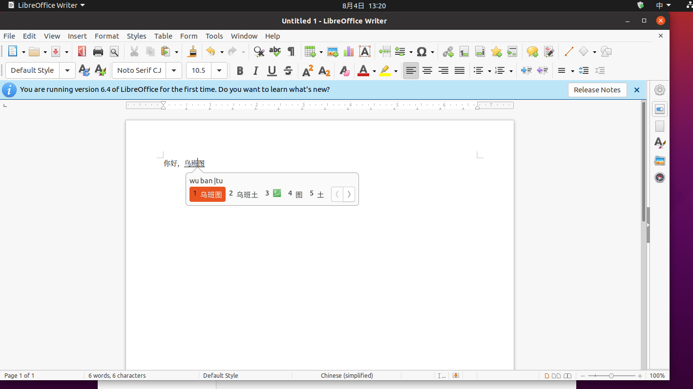Select candidate 乌班图 in the input popup
Image resolution: width=693 pixels, height=389 pixels.
pyautogui.click(x=207, y=194)
